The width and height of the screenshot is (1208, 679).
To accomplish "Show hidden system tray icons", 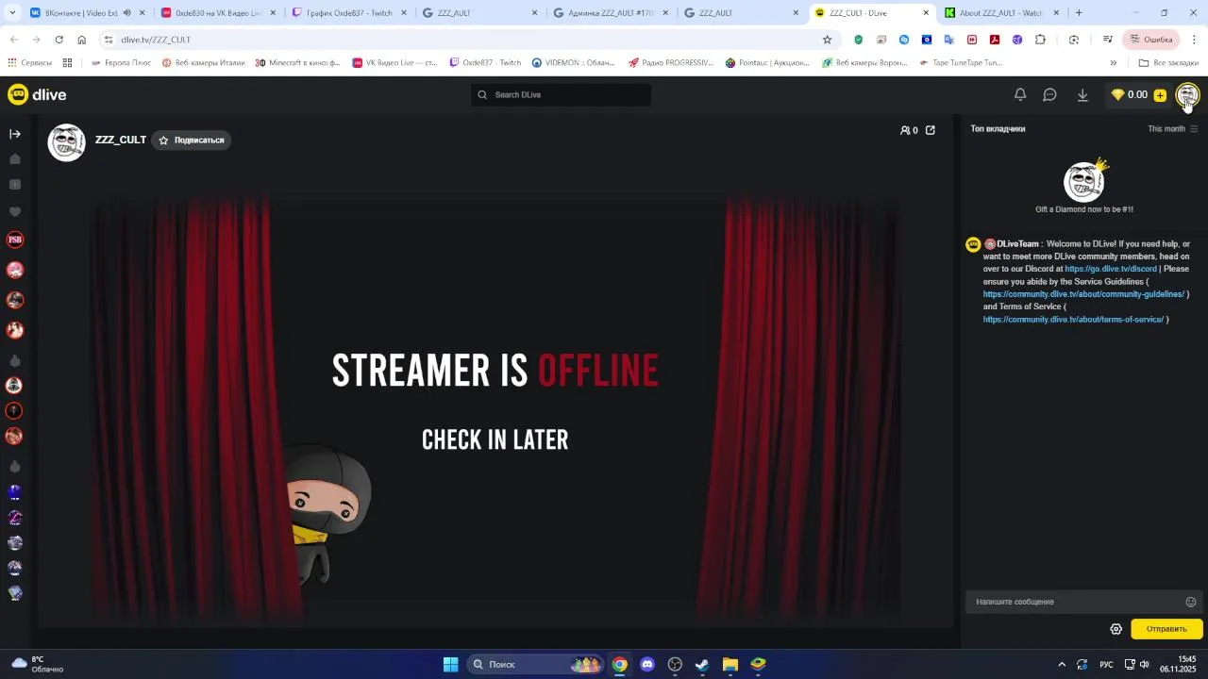I will pyautogui.click(x=1062, y=664).
